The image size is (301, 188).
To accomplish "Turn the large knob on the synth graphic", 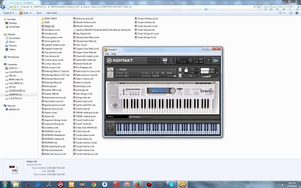I will 173,91.
